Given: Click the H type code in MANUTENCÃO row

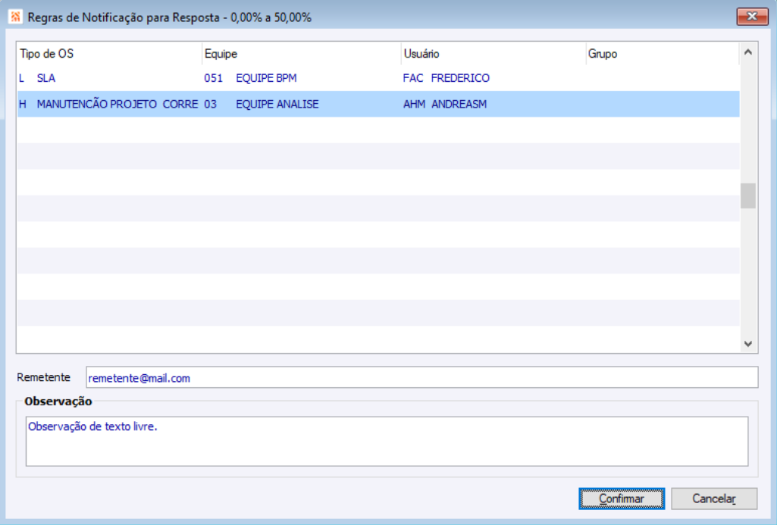Looking at the screenshot, I should pyautogui.click(x=22, y=104).
